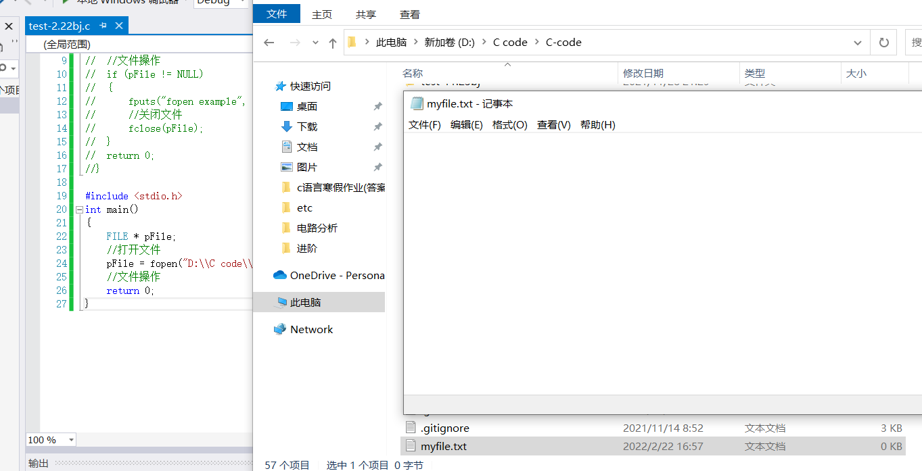
Task: Select the .gitignore file icon
Action: pyautogui.click(x=411, y=427)
